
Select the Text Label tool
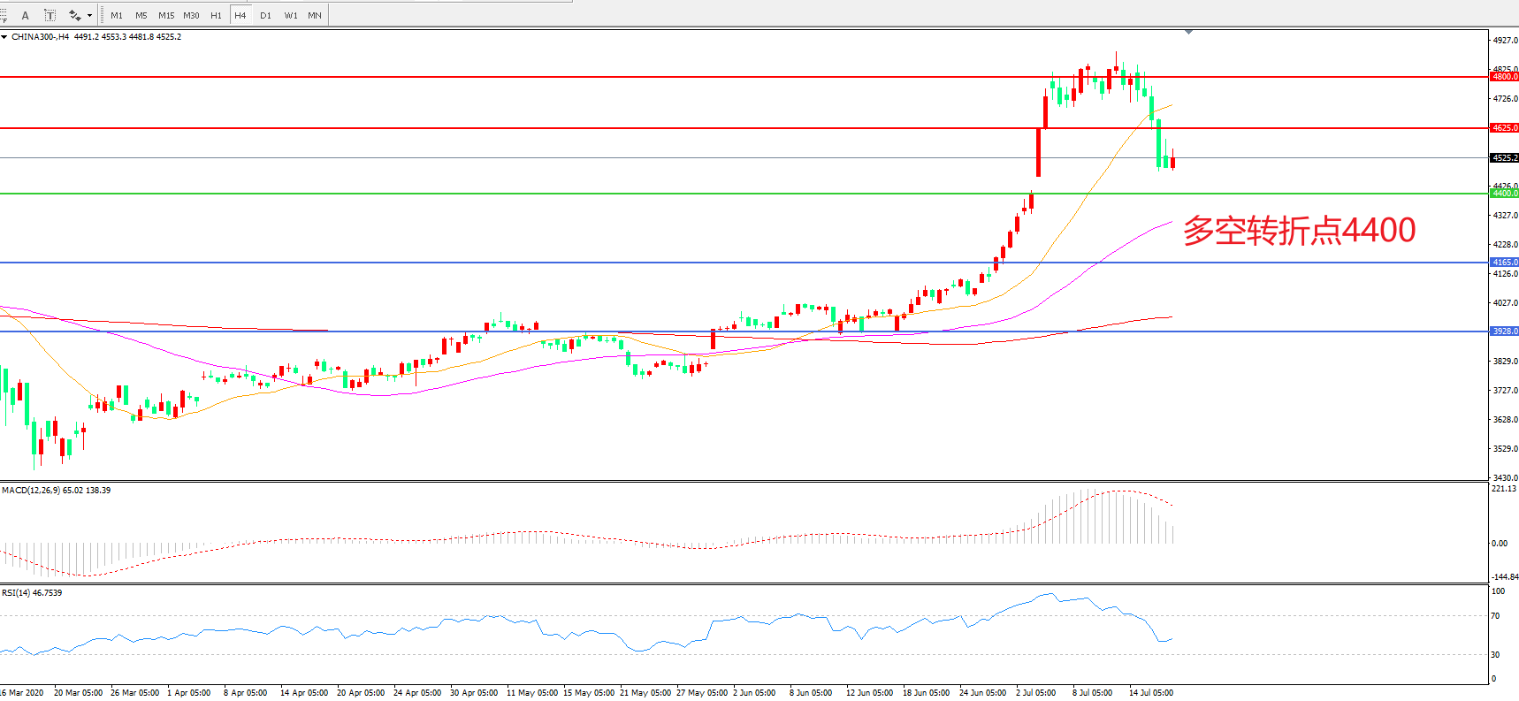[x=50, y=15]
